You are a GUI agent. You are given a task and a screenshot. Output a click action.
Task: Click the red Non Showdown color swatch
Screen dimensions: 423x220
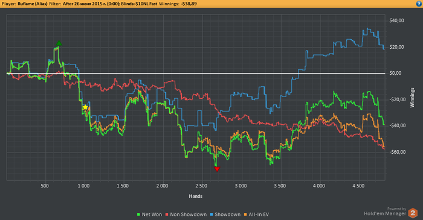pos(167,215)
